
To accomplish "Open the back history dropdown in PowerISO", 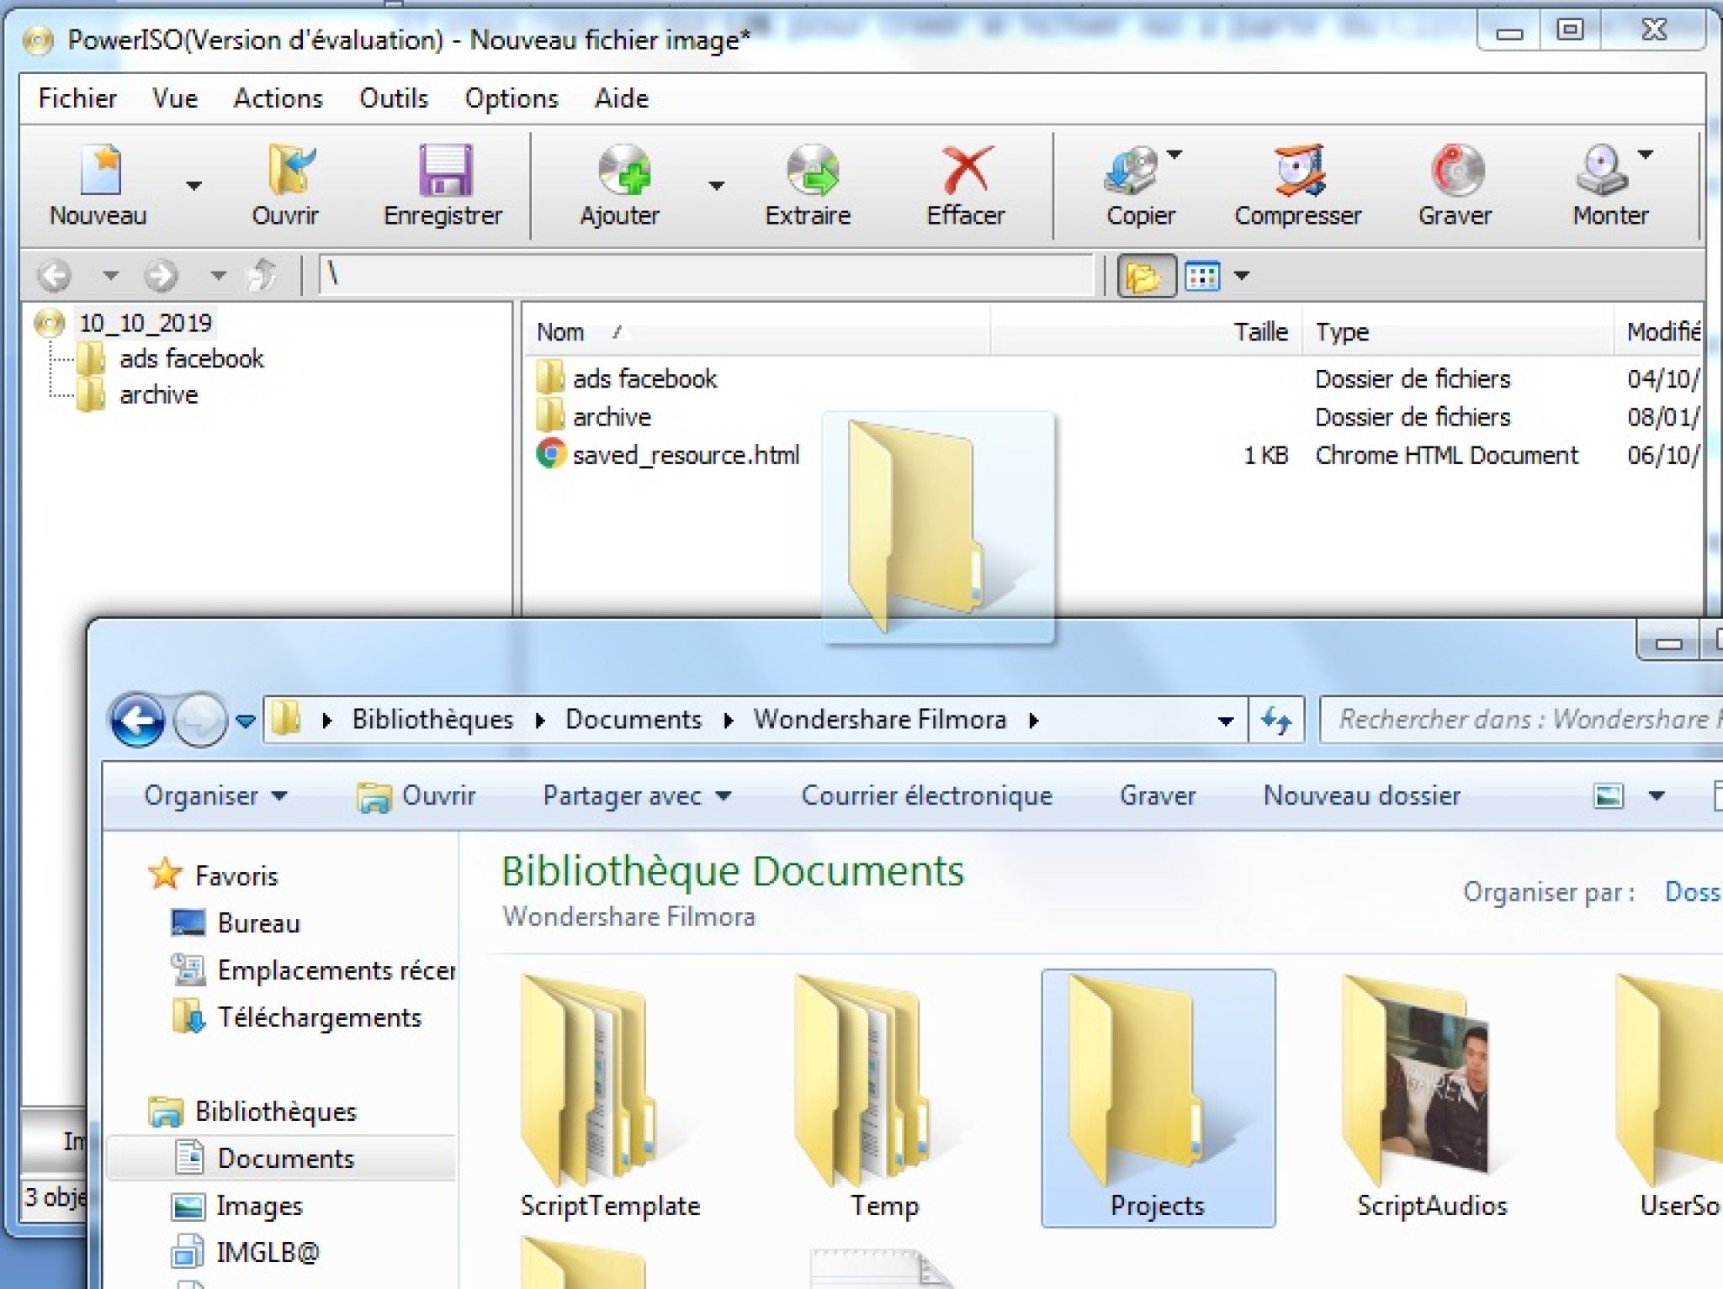I will (110, 275).
